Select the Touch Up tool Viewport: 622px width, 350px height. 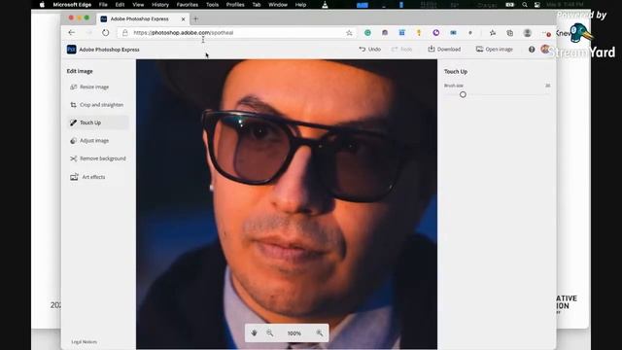[x=97, y=122]
